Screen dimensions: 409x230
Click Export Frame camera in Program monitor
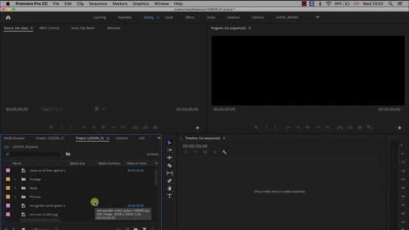tap(360, 127)
